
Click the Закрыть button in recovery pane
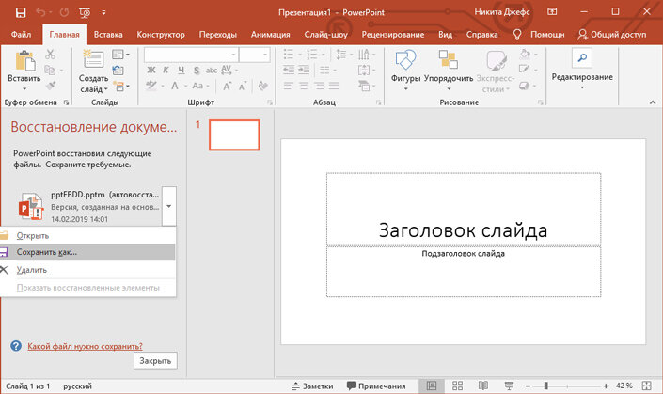coord(155,361)
